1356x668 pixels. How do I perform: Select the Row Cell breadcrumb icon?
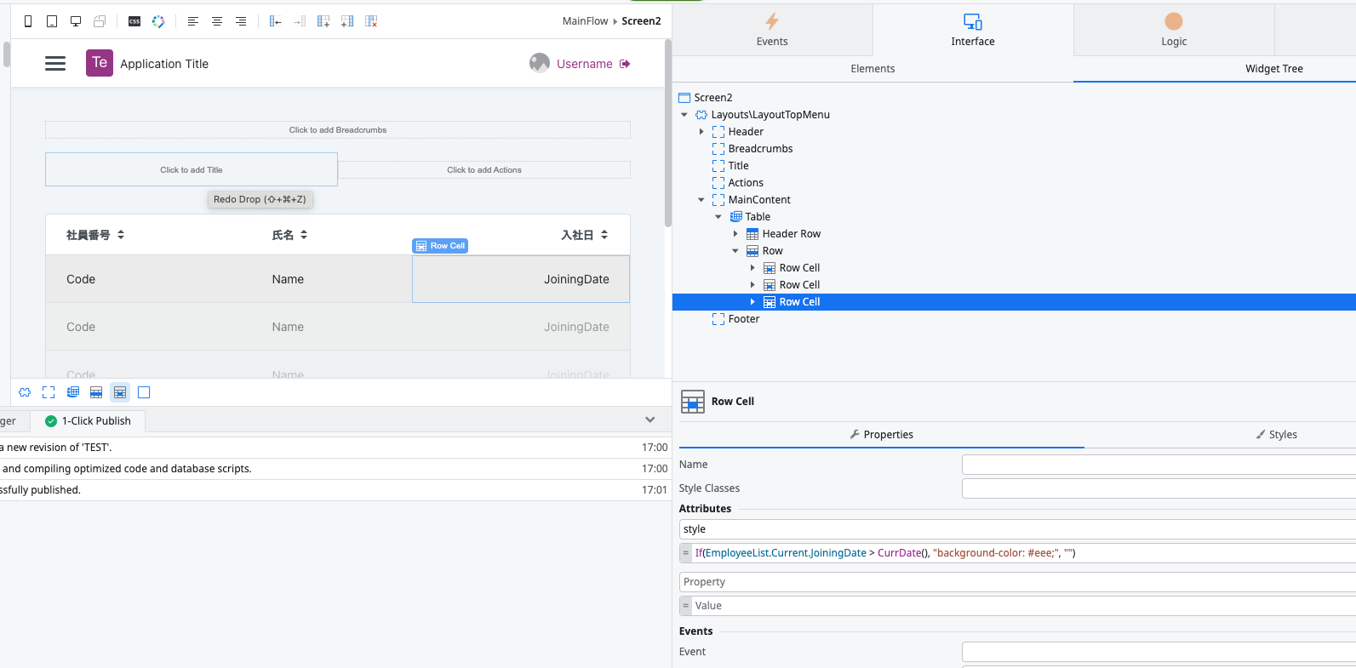click(x=120, y=392)
